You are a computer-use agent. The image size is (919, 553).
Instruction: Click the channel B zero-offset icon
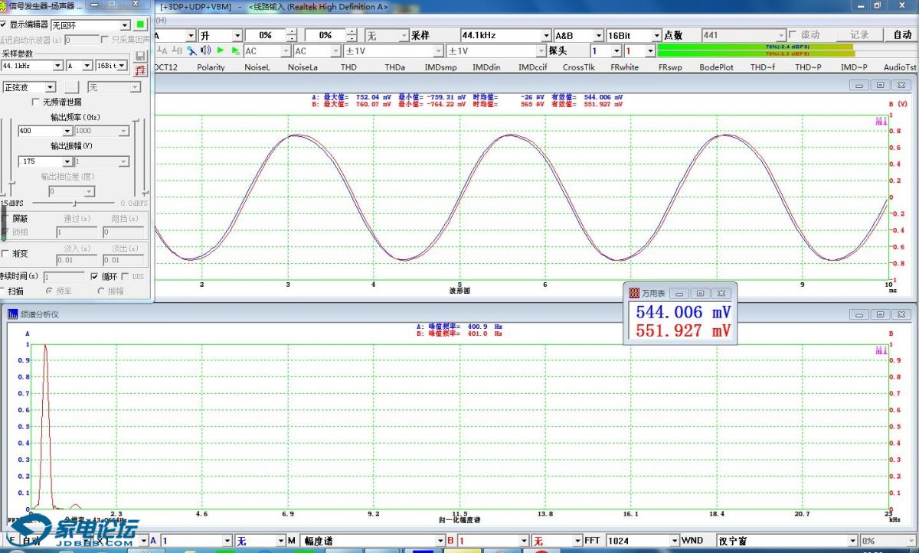coord(177,50)
